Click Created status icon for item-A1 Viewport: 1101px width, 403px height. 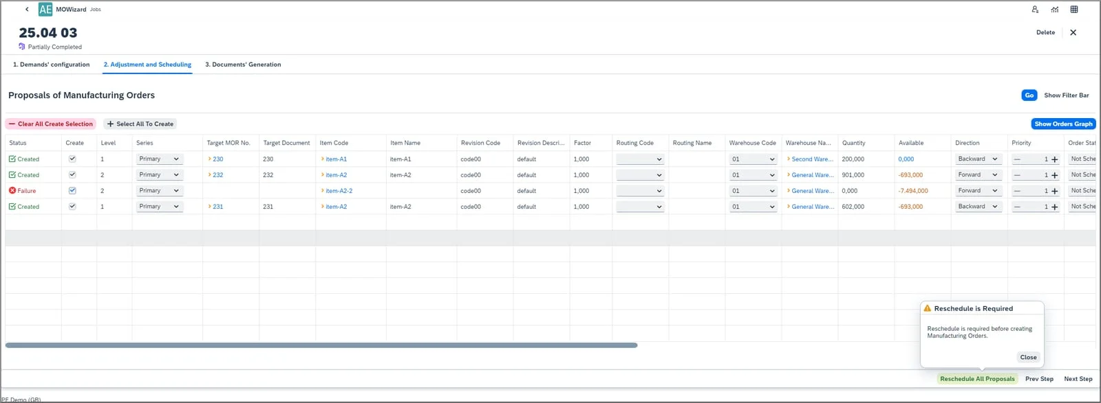tap(12, 159)
